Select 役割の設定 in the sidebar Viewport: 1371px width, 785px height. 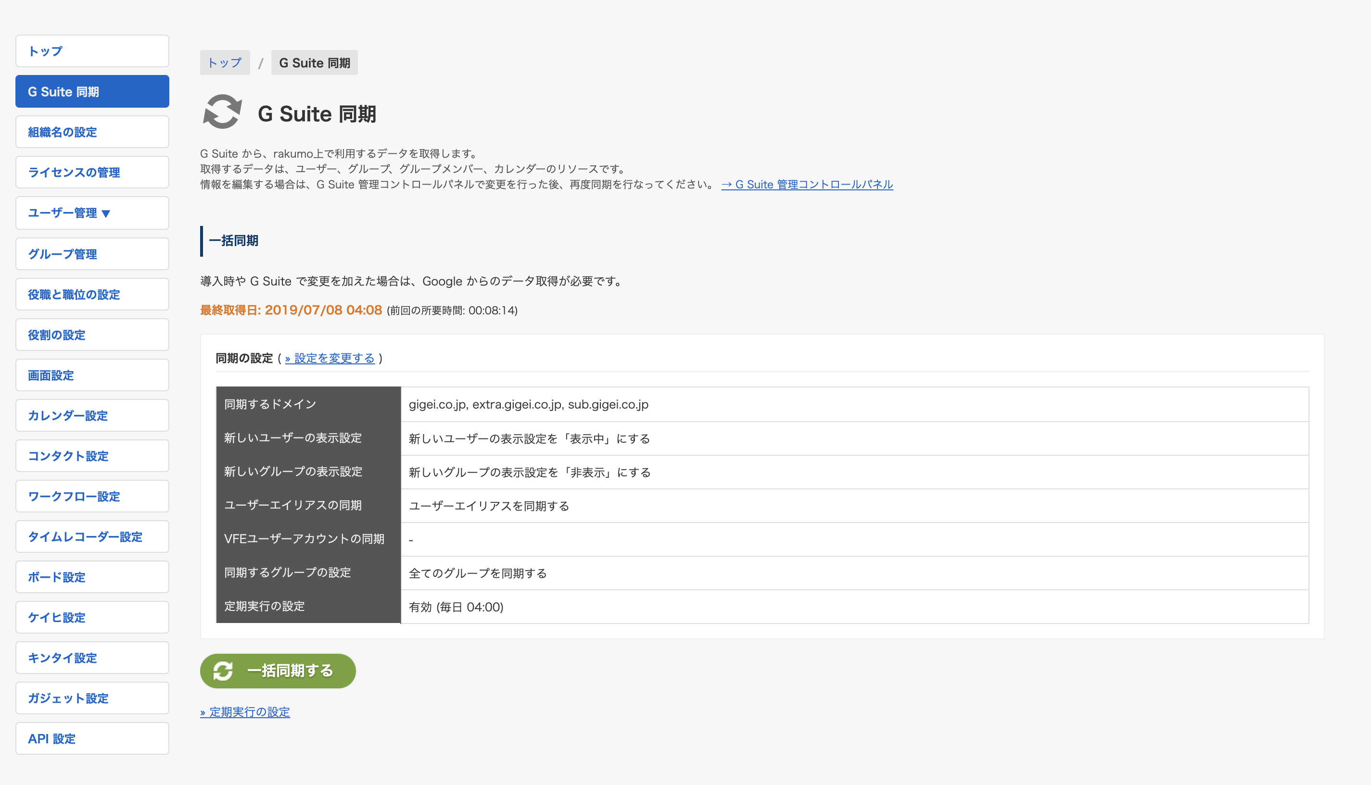point(92,335)
